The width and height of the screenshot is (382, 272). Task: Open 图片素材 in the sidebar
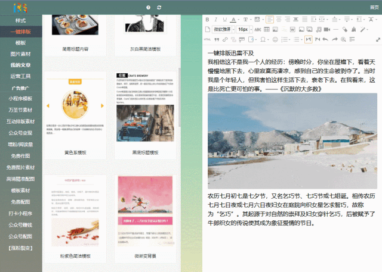click(x=20, y=54)
